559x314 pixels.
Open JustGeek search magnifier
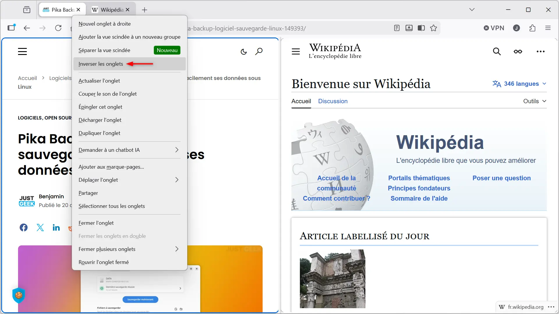click(x=259, y=51)
